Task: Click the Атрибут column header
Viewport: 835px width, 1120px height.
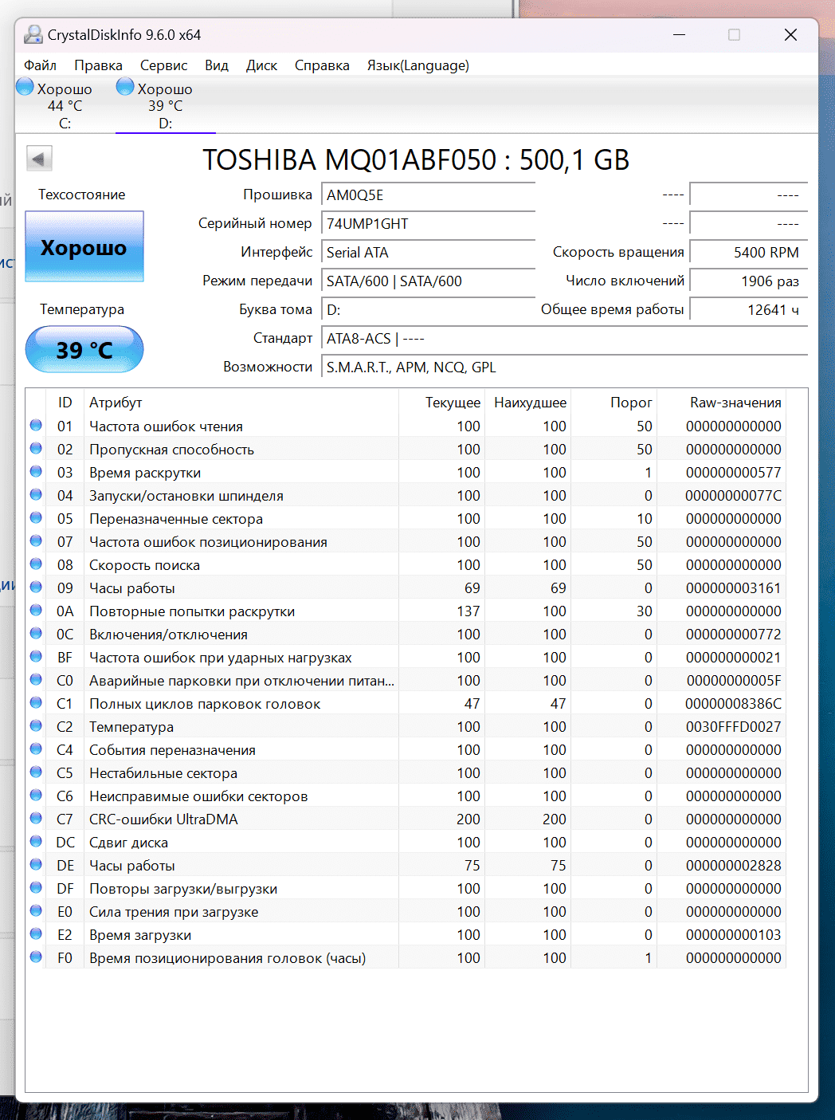Action: click(x=116, y=403)
